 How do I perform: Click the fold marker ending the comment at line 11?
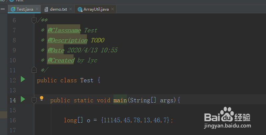click(34, 70)
